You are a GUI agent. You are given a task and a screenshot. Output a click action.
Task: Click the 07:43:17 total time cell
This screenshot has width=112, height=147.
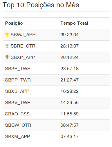84,137
